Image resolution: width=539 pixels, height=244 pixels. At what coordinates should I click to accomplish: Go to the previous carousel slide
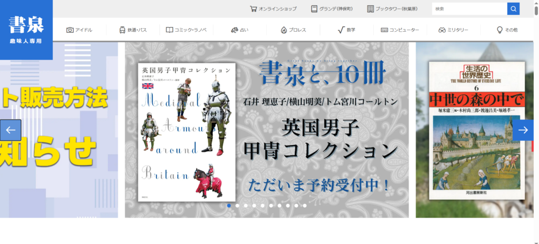[11, 130]
